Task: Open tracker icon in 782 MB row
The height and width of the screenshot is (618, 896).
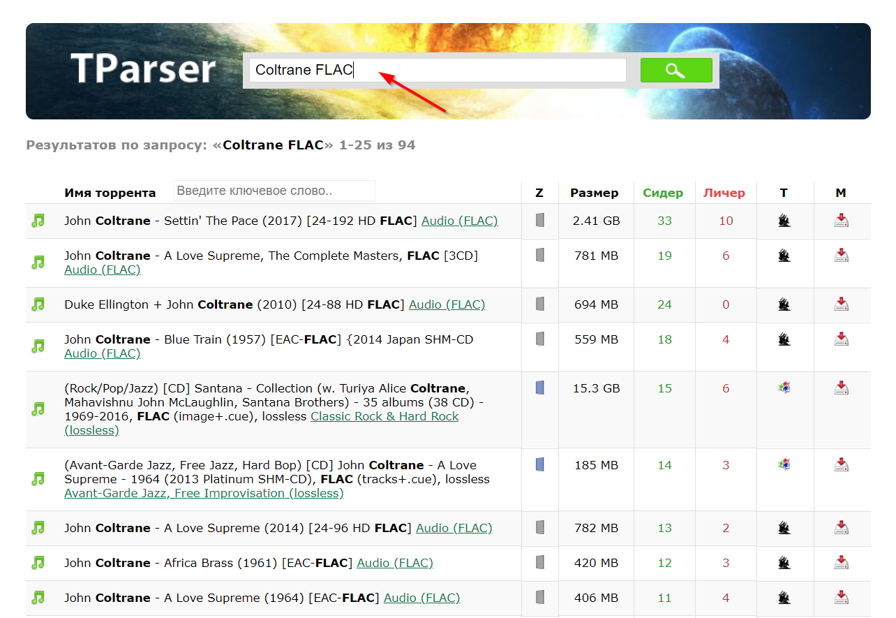Action: pyautogui.click(x=784, y=528)
